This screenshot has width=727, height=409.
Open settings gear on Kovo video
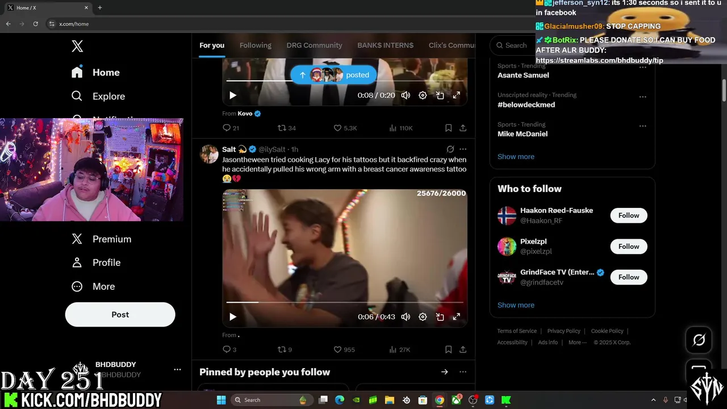point(423,95)
